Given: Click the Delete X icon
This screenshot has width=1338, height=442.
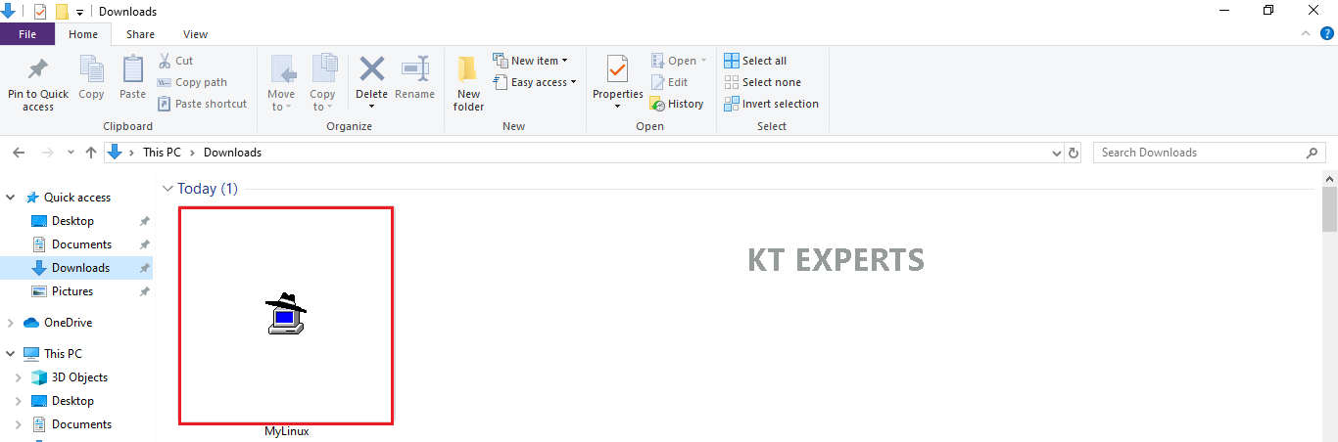Looking at the screenshot, I should pos(371,69).
